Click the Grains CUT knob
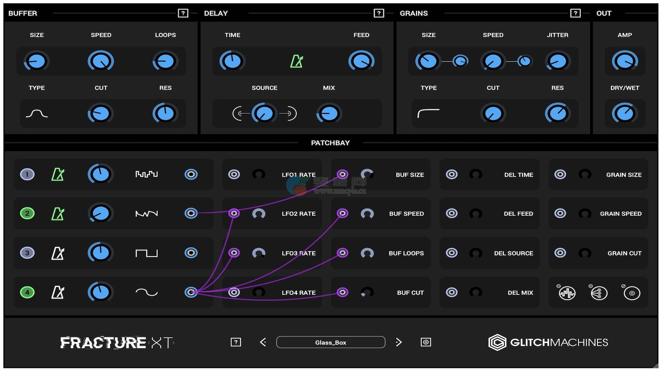The image size is (661, 371). pyautogui.click(x=493, y=113)
